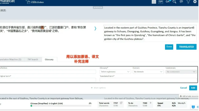Click into the target translation text area
Image resolution: width=199 pixels, height=111 pixels.
point(150,34)
